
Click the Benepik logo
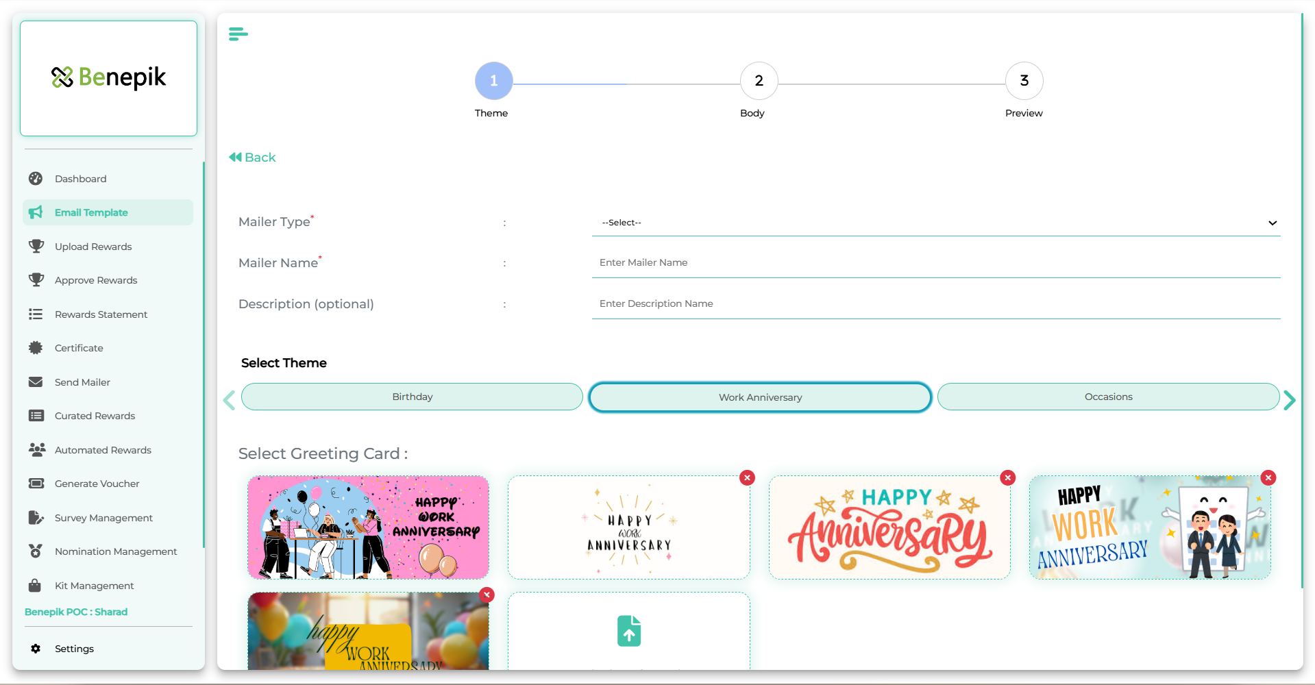109,78
